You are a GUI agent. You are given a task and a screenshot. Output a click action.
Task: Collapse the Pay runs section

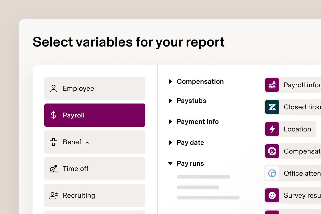pos(170,163)
